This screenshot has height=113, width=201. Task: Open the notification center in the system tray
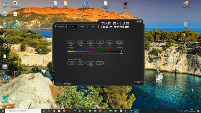coord(198,111)
